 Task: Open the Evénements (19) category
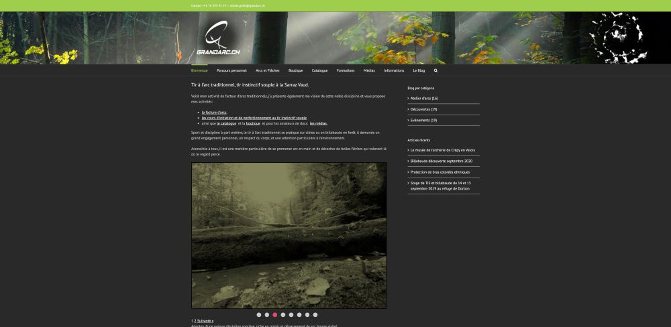pyautogui.click(x=423, y=121)
